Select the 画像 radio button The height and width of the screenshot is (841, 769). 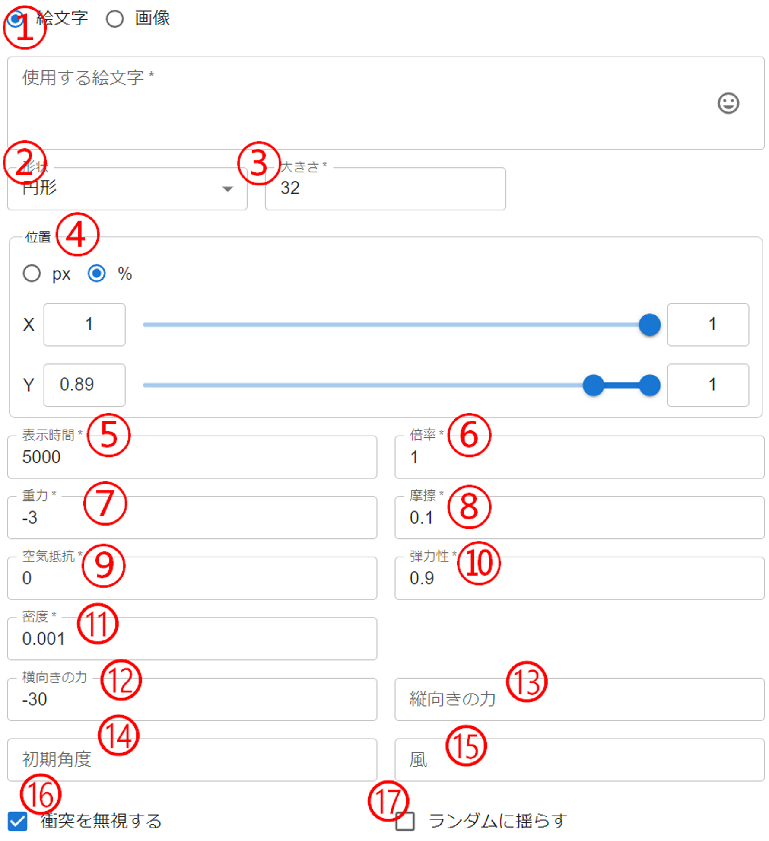(x=114, y=19)
